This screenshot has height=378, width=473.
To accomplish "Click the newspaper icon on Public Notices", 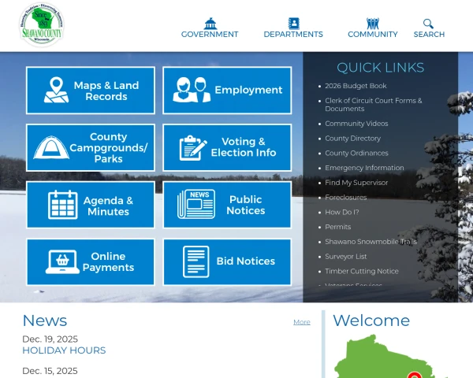I will 196,204.
